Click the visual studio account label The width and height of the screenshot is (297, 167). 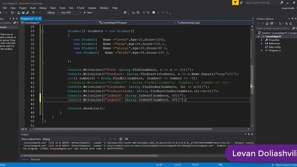coord(288,8)
